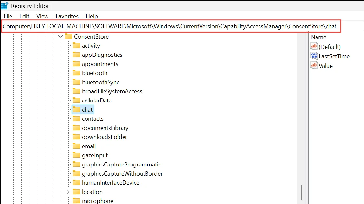Select the location key label

(x=92, y=192)
